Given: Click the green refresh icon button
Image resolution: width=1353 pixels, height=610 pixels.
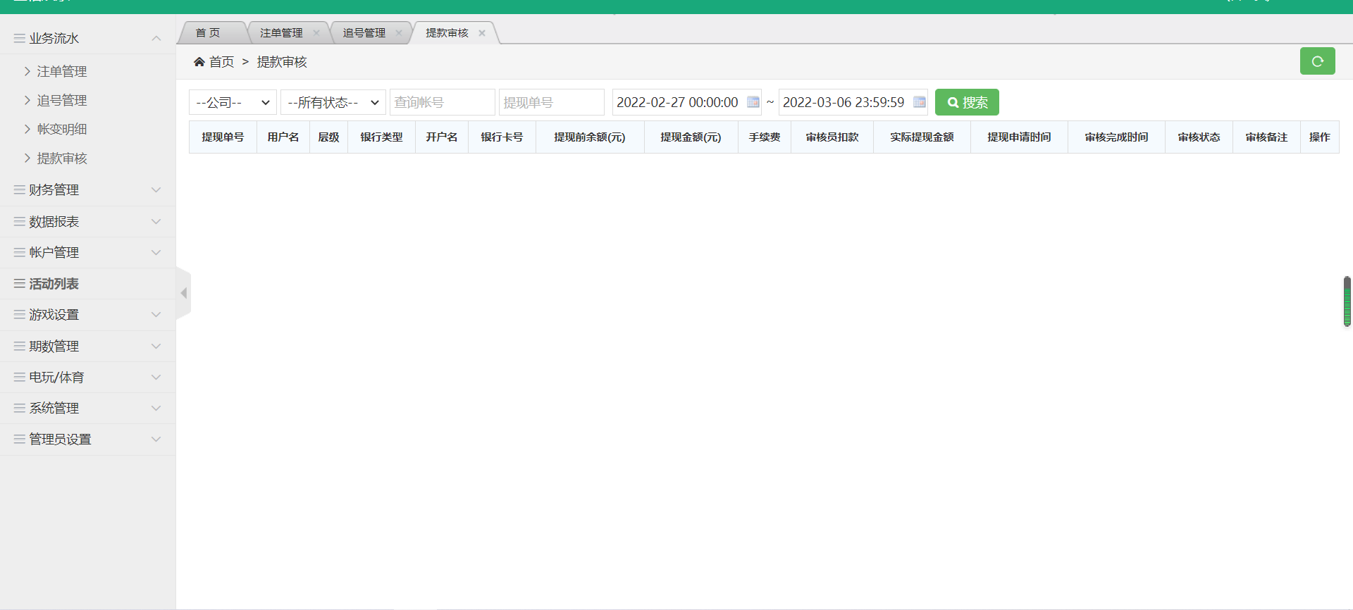Looking at the screenshot, I should (x=1317, y=61).
